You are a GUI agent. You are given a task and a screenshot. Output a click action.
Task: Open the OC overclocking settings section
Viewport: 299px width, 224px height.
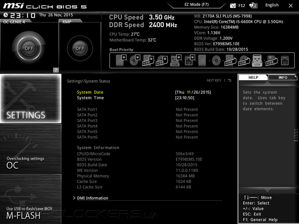31,149
